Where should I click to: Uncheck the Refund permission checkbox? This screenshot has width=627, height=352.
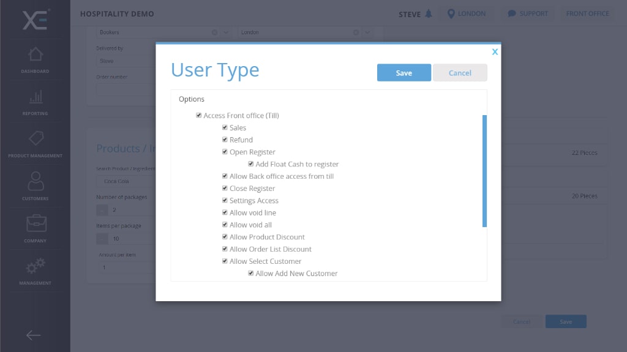(x=225, y=140)
